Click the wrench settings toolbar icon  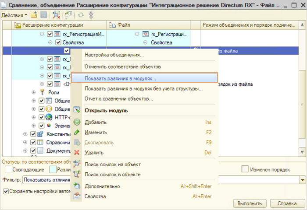pos(90,15)
